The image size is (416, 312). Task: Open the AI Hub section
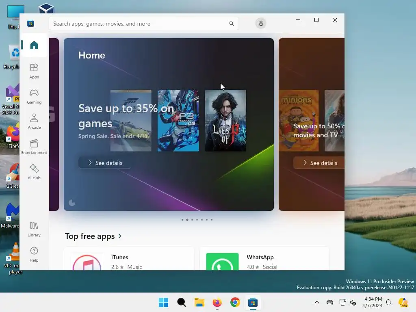34,172
